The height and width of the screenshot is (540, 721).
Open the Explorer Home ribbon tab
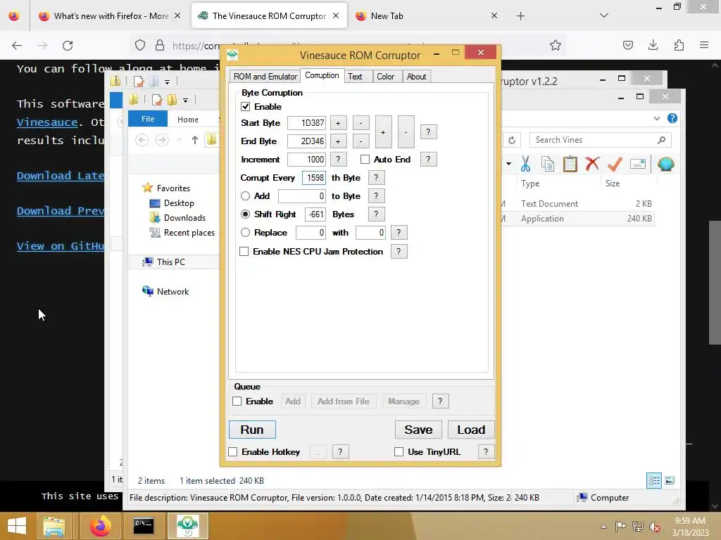[x=188, y=120]
